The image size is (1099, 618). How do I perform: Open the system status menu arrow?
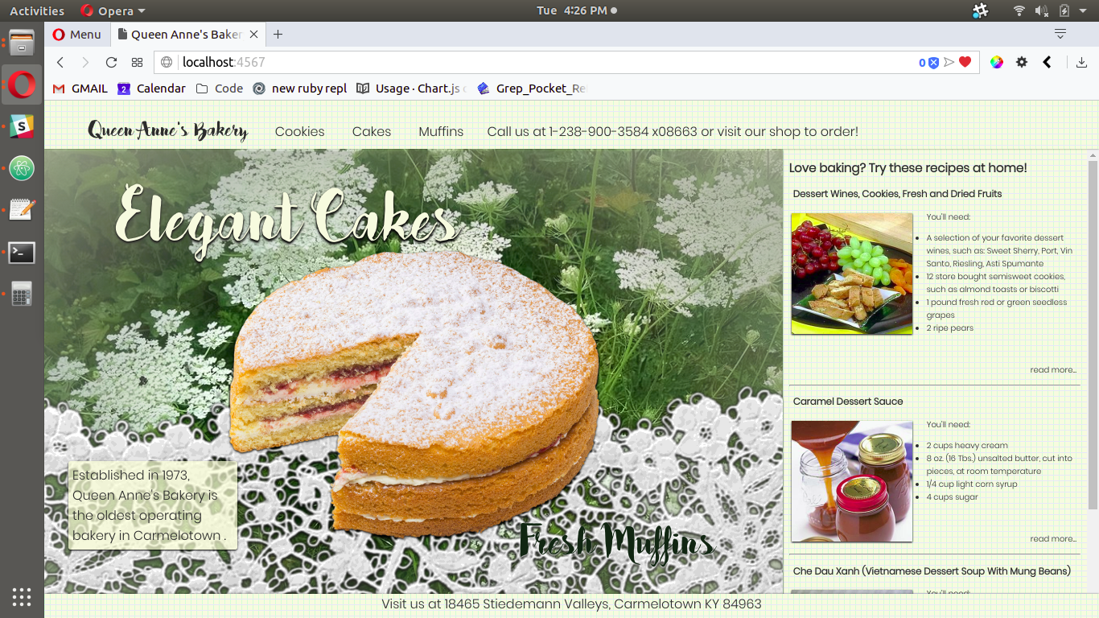click(x=1083, y=10)
